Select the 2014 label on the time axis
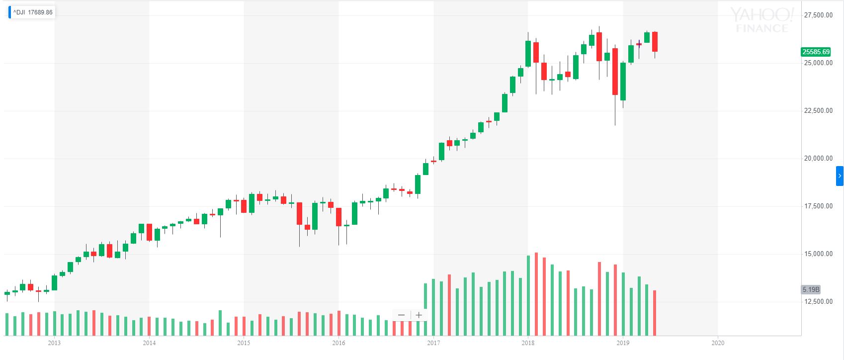844x360 pixels. pyautogui.click(x=149, y=343)
